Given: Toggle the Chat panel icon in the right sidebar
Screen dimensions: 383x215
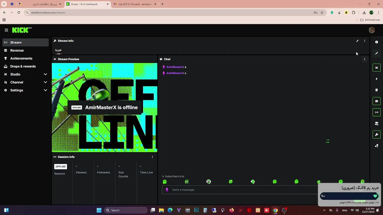Looking at the screenshot, I should (x=377, y=101).
